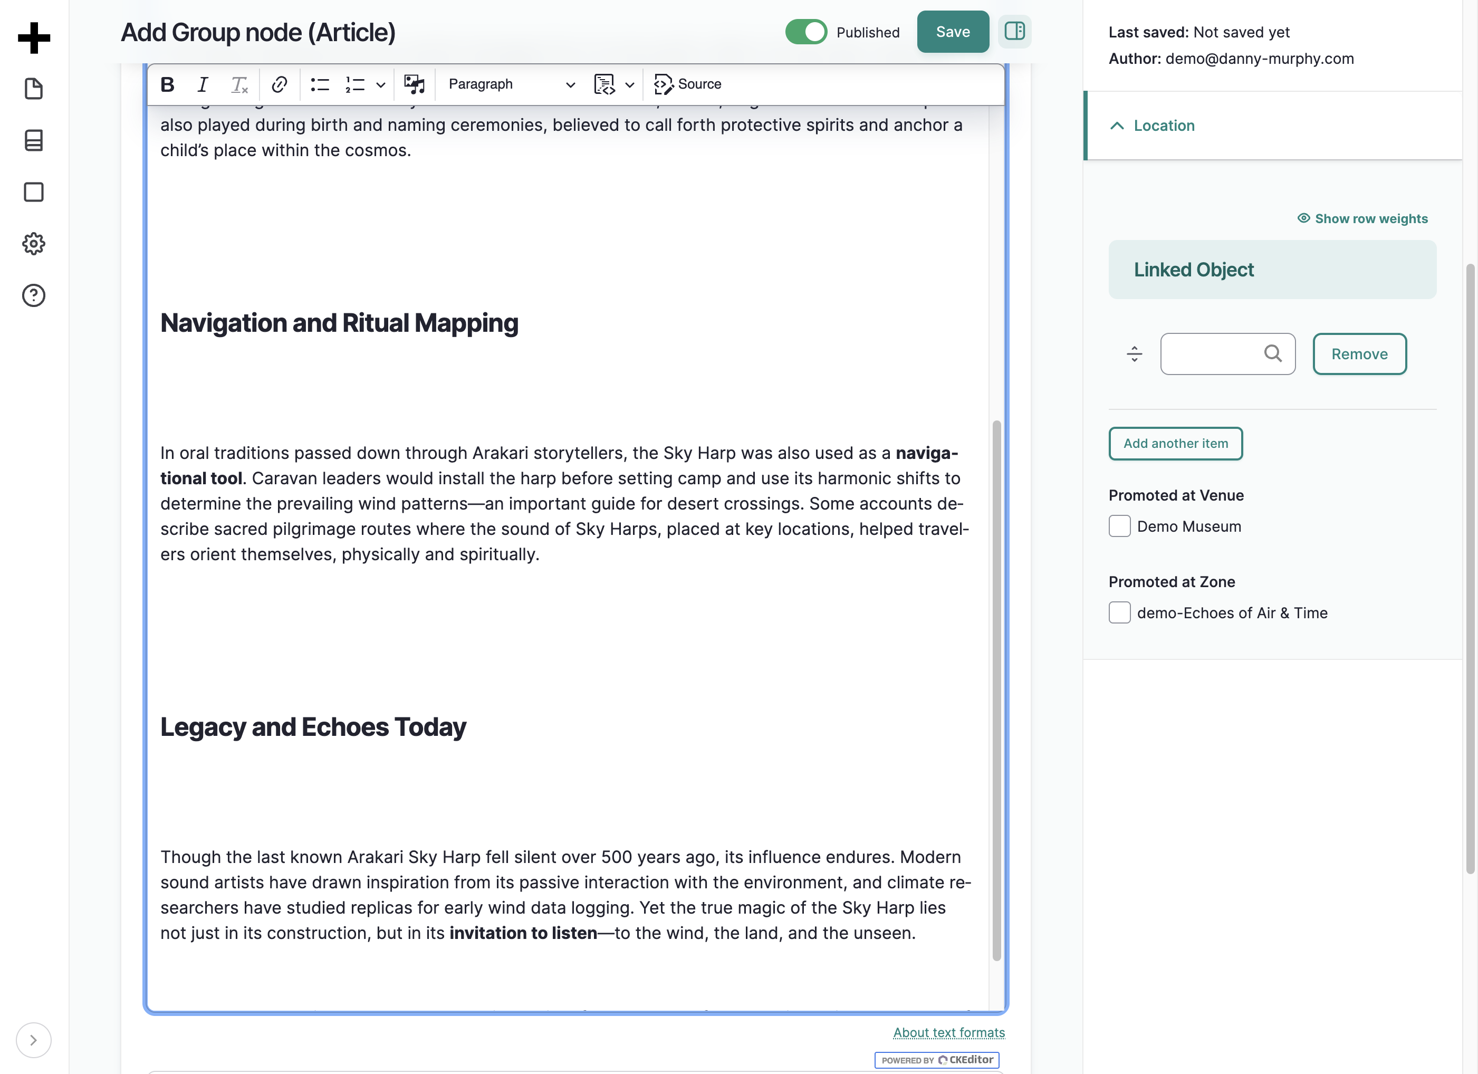This screenshot has height=1074, width=1478.
Task: Click the Legacy and Echoes Today heading
Action: (313, 727)
